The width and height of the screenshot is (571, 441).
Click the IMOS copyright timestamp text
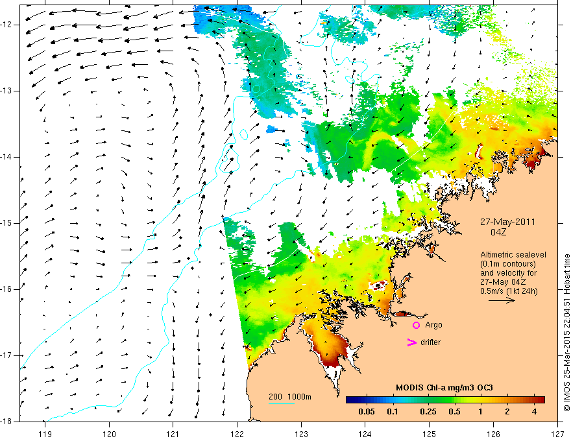566,333
